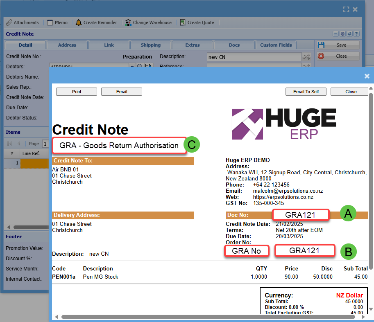Click the Save button label
Viewport: 374px width, 322px height.
(x=341, y=45)
